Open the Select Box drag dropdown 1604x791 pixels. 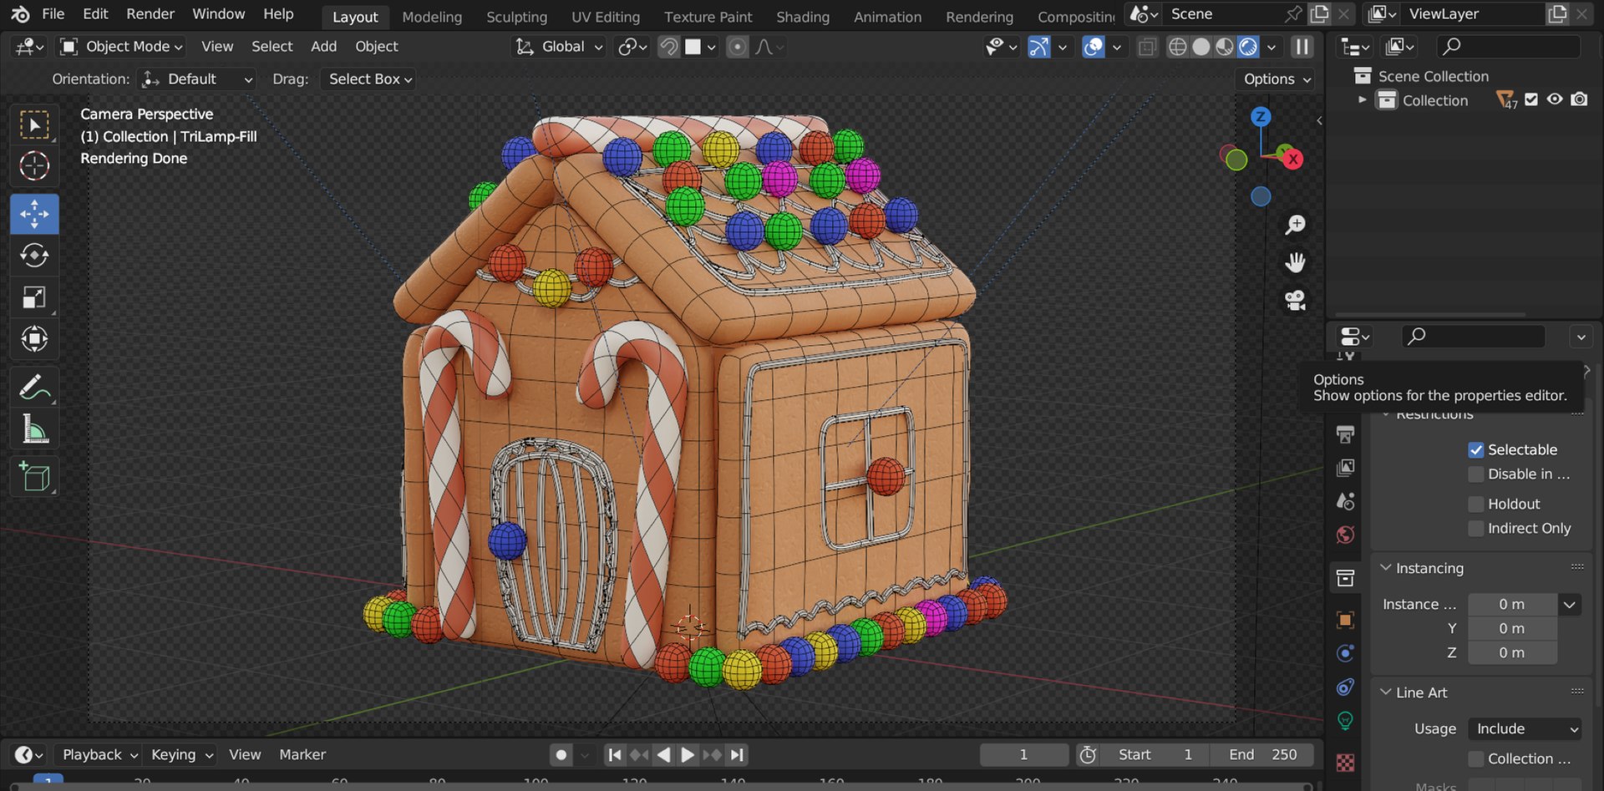[x=369, y=79]
